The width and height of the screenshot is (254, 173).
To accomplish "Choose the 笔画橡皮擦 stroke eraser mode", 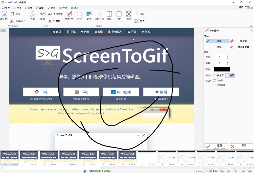I will (x=241, y=47).
